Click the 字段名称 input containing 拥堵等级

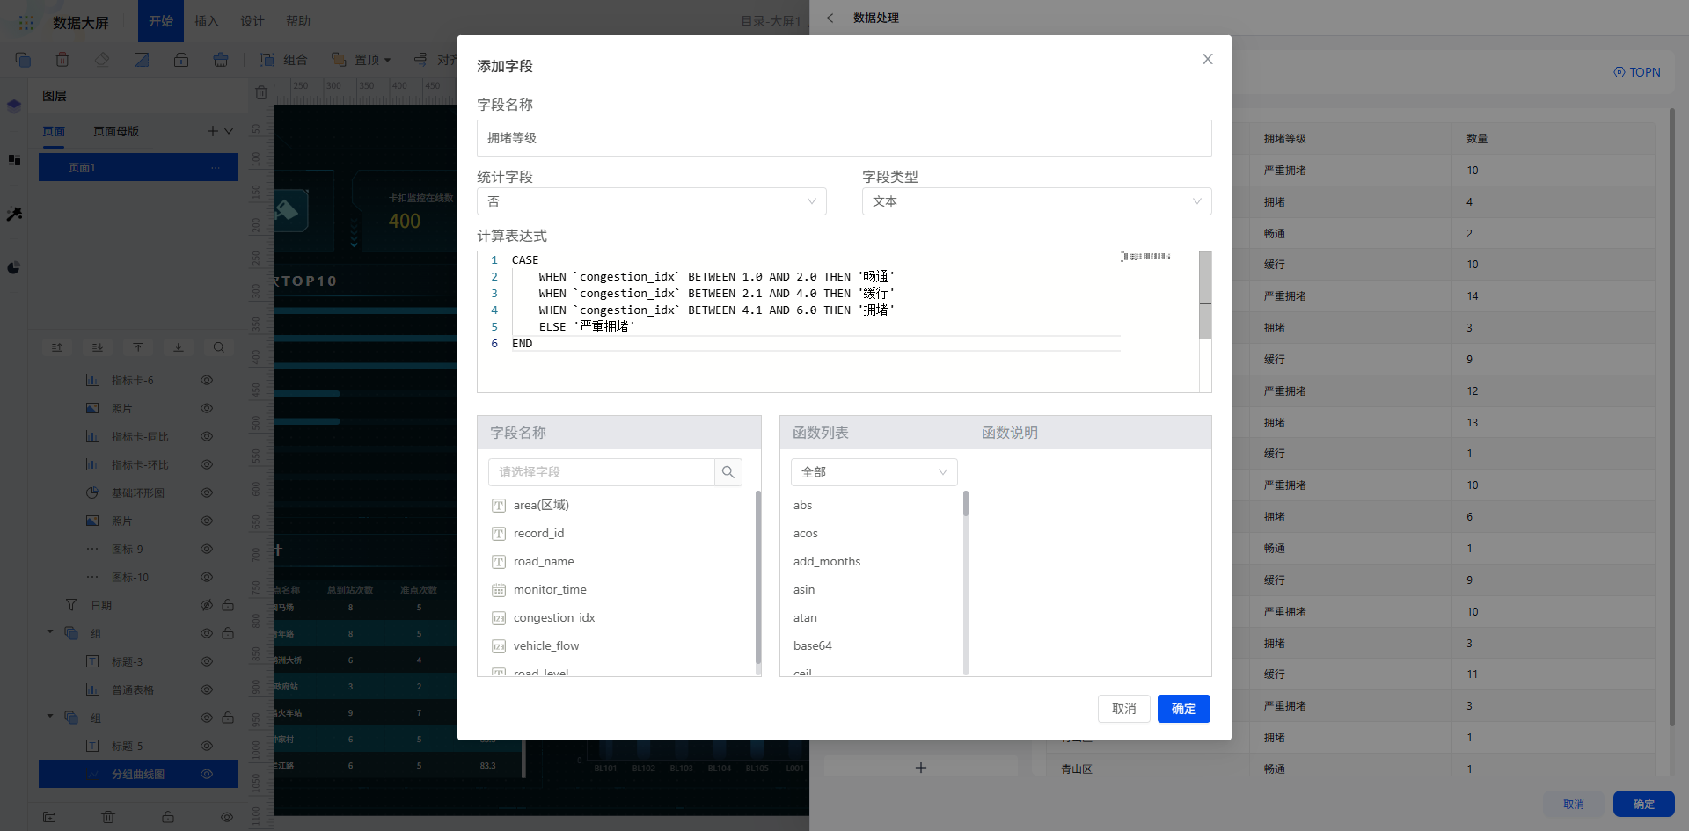click(x=844, y=138)
